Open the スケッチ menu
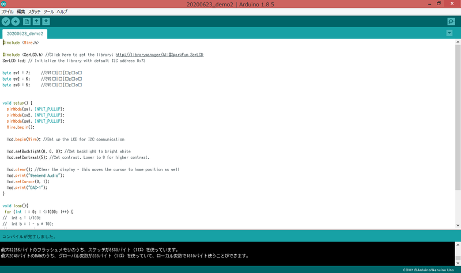The width and height of the screenshot is (461, 273). click(35, 12)
